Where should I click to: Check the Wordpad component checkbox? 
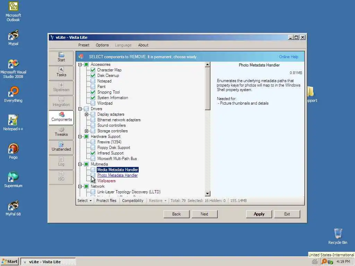point(93,103)
